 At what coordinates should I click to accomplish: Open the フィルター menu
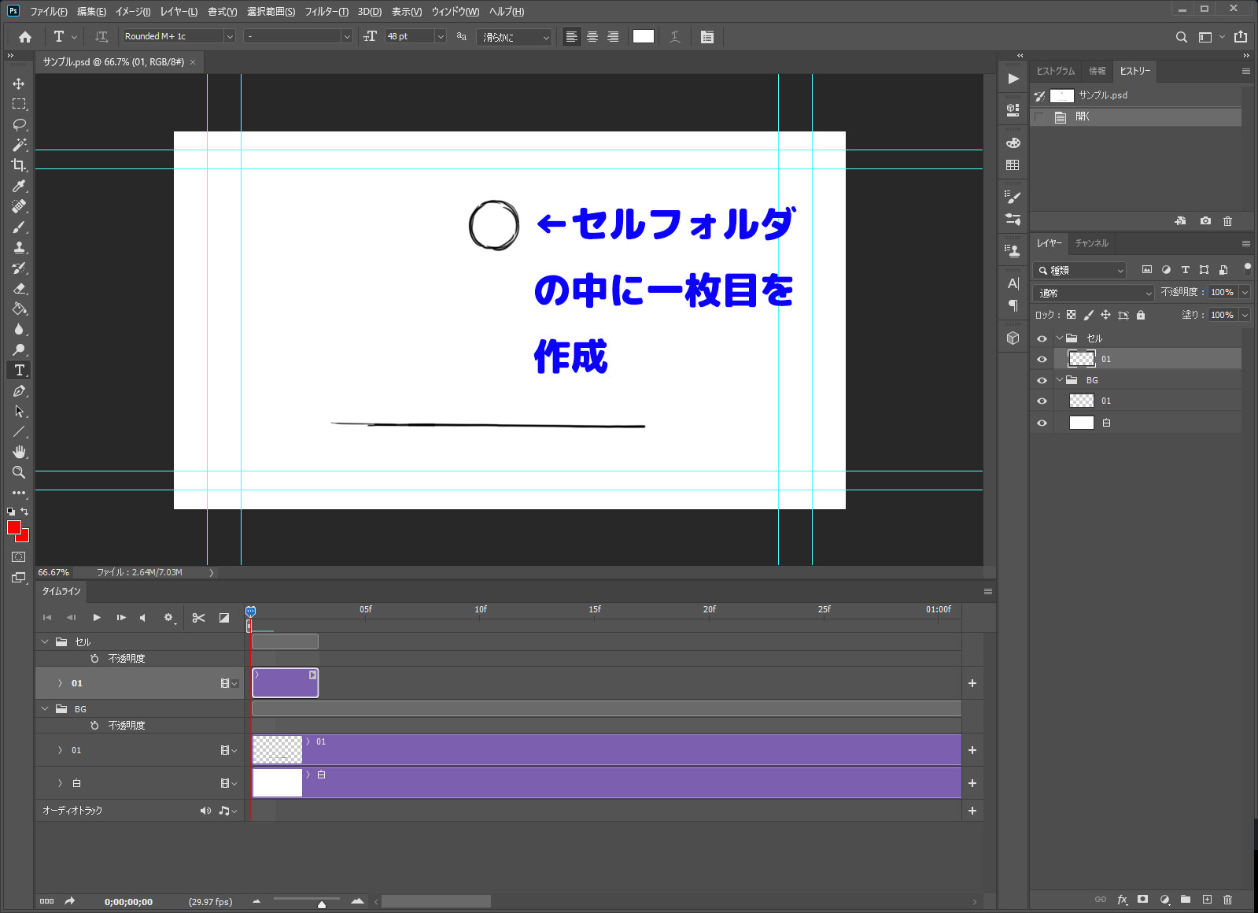326,12
